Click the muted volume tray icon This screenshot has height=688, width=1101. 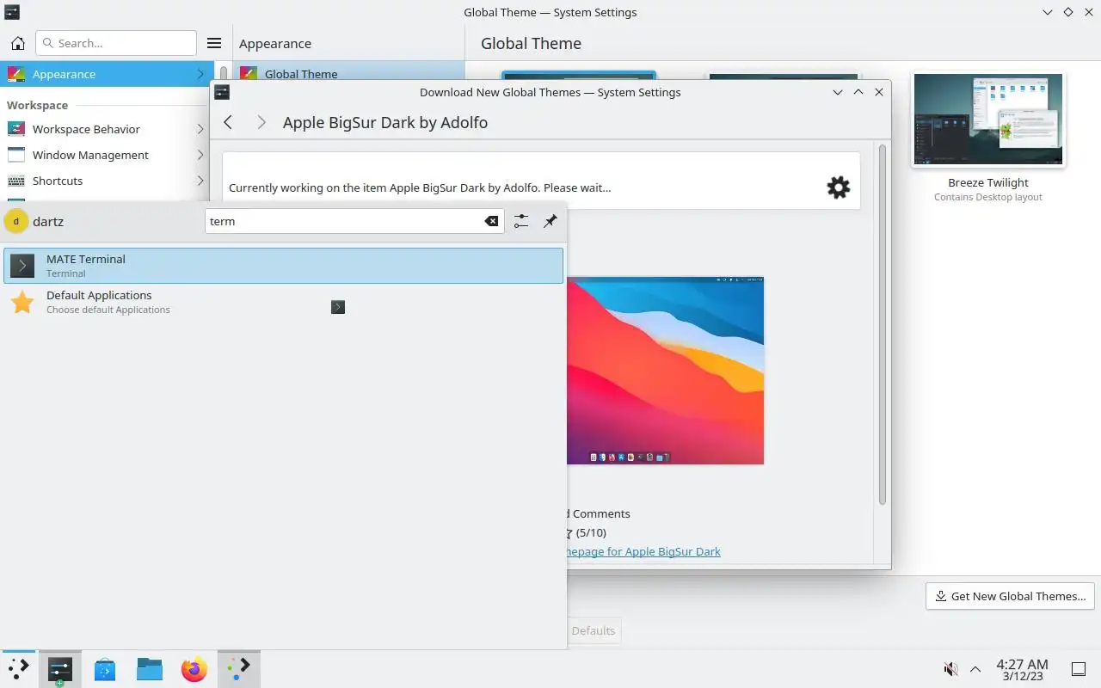click(950, 669)
